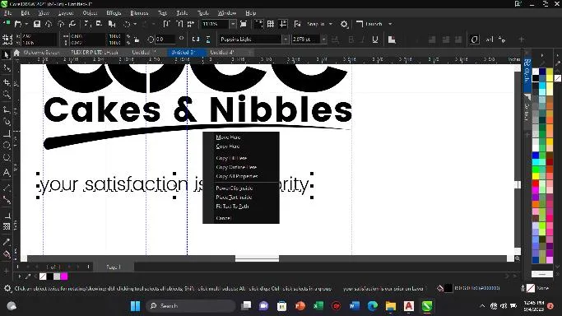This screenshot has height=316, width=562.
Task: Select the Crop tool in the toolbox
Action: click(x=7, y=82)
